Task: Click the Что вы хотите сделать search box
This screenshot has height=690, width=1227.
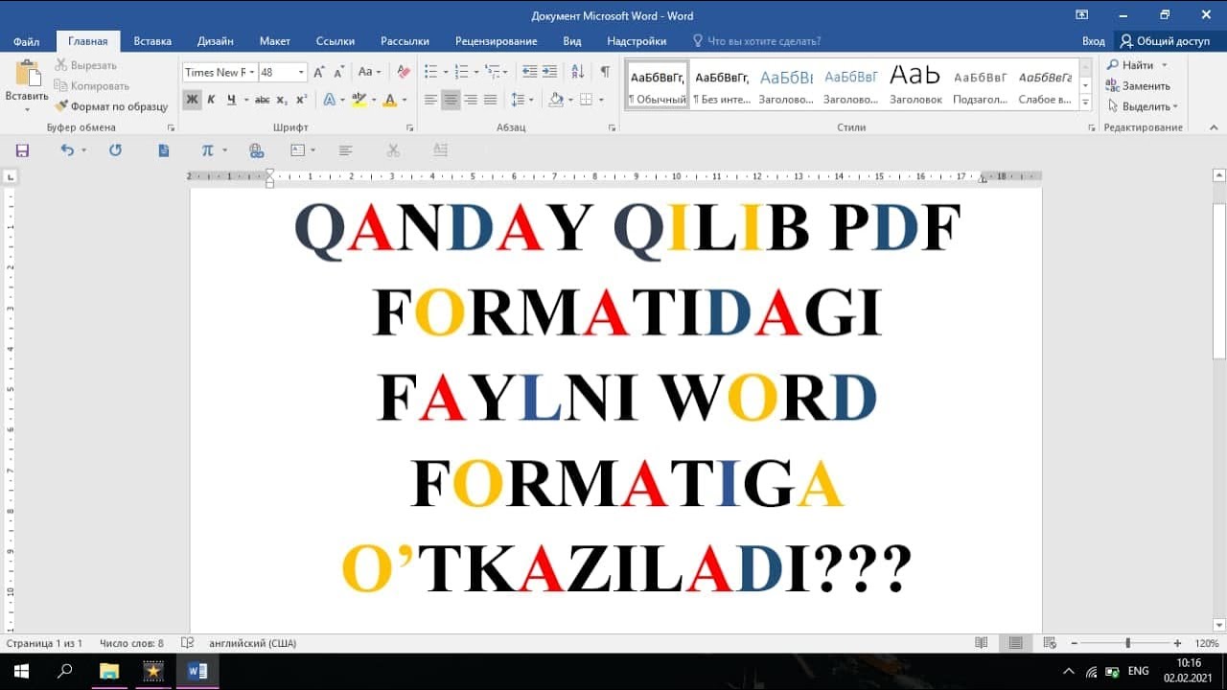Action: (x=757, y=41)
